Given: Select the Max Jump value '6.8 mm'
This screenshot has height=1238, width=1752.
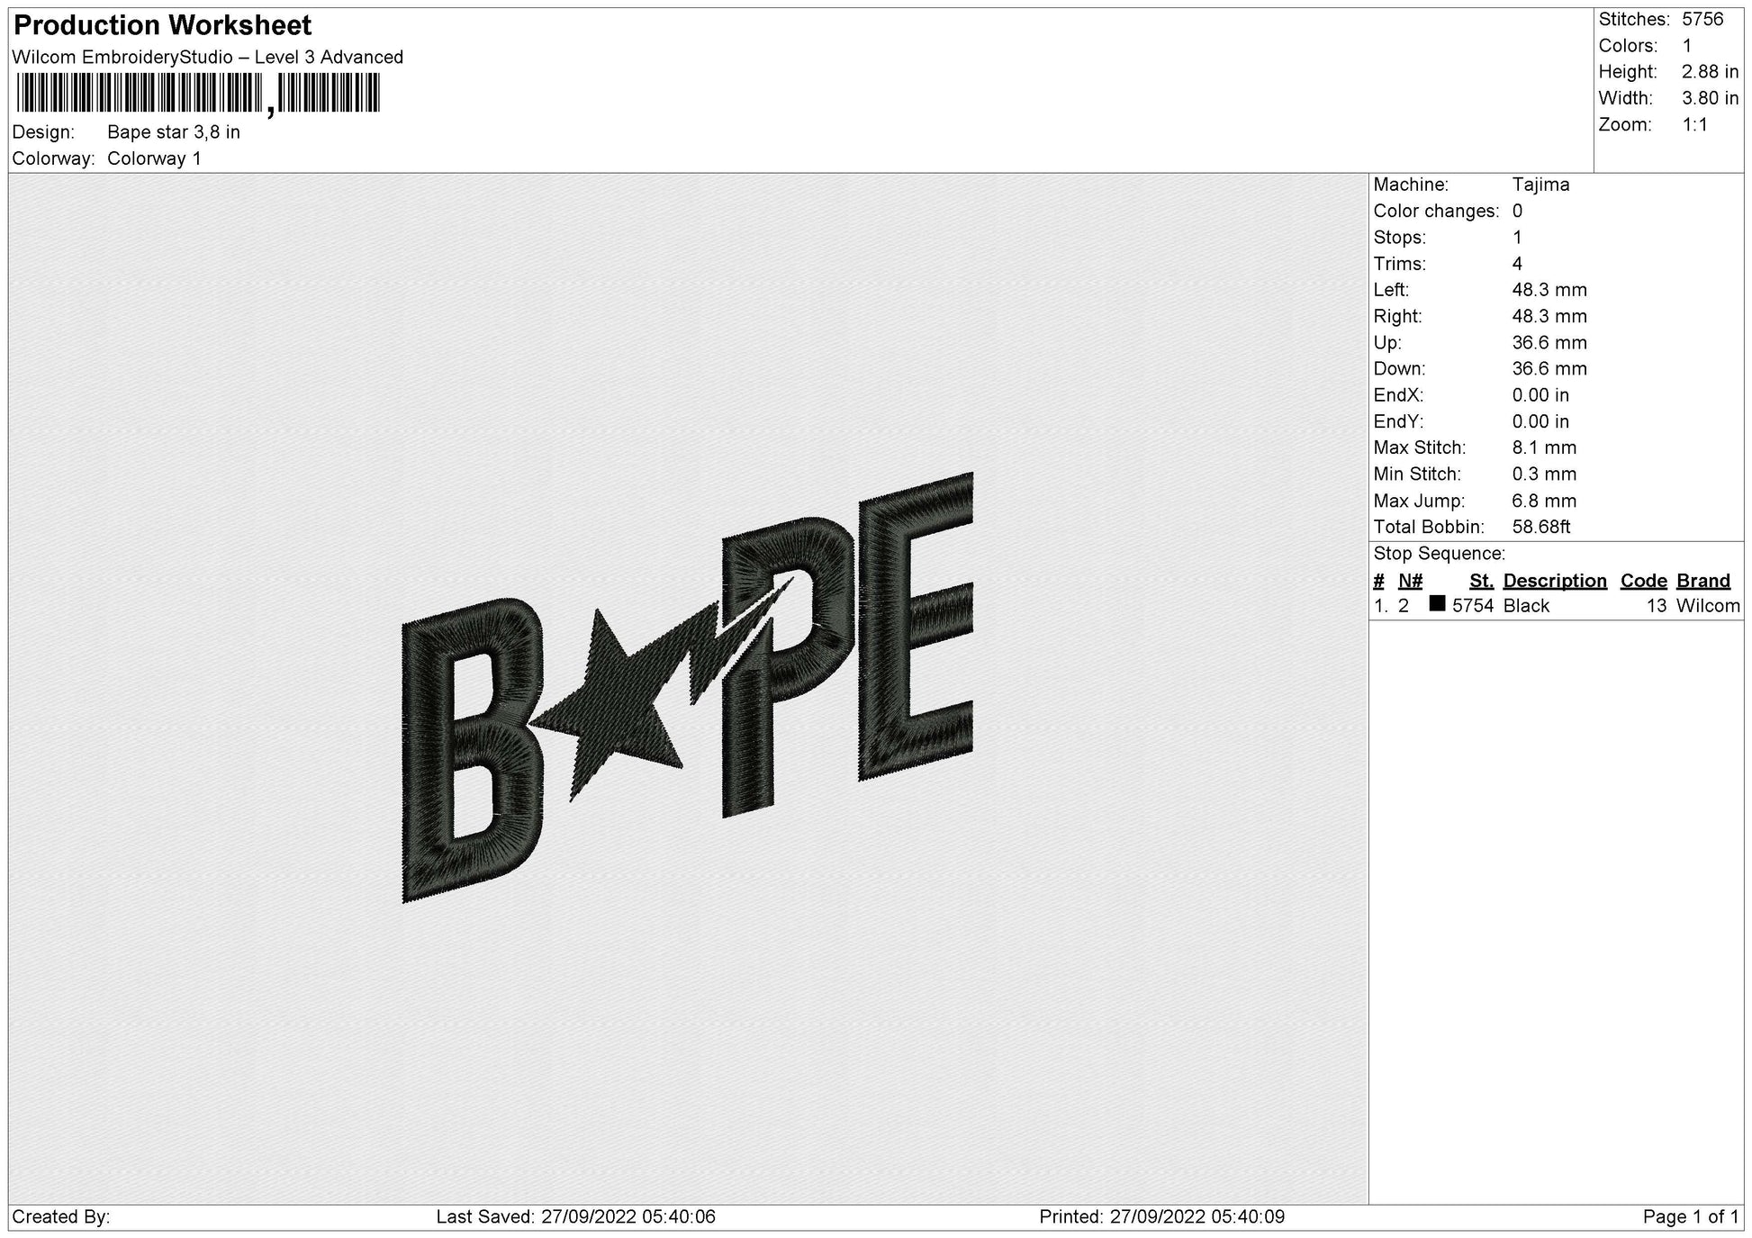Looking at the screenshot, I should click(1544, 501).
